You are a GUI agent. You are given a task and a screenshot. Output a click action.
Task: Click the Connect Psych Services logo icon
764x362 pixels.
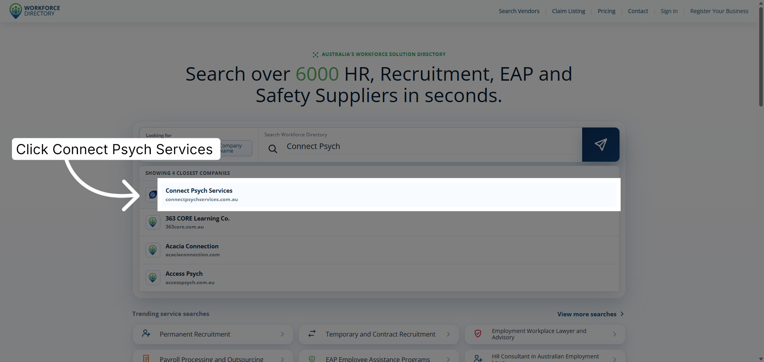pos(152,195)
